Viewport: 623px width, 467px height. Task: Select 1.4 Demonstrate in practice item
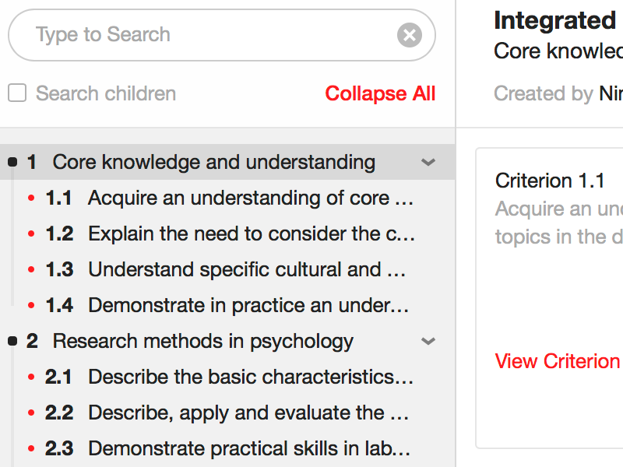(248, 306)
